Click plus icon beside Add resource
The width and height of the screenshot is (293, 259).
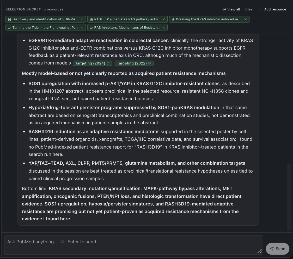coord(261,9)
